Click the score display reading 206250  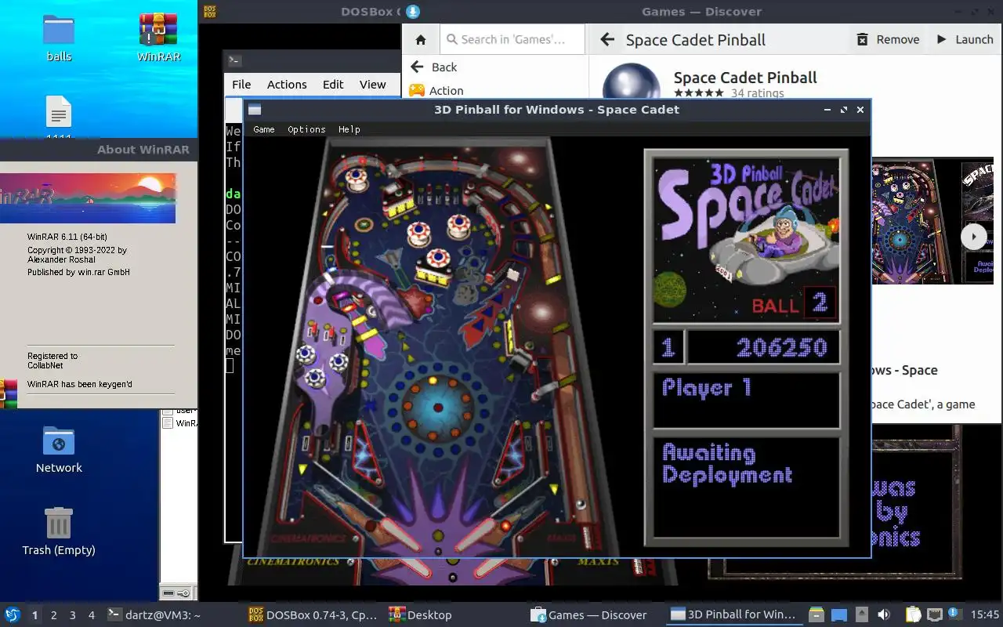[x=763, y=347]
